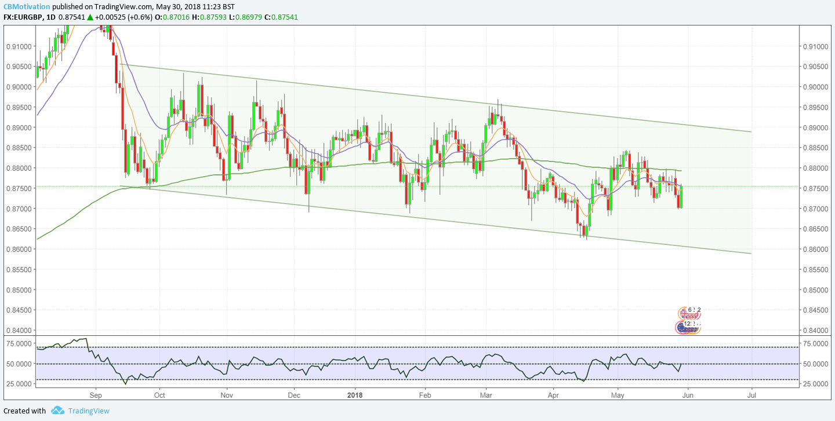The width and height of the screenshot is (835, 421).
Task: Click the Apr label on time axis
Action: click(x=553, y=396)
